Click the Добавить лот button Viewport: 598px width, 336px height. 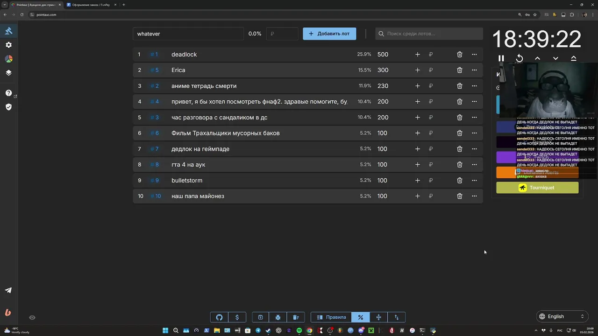(329, 34)
